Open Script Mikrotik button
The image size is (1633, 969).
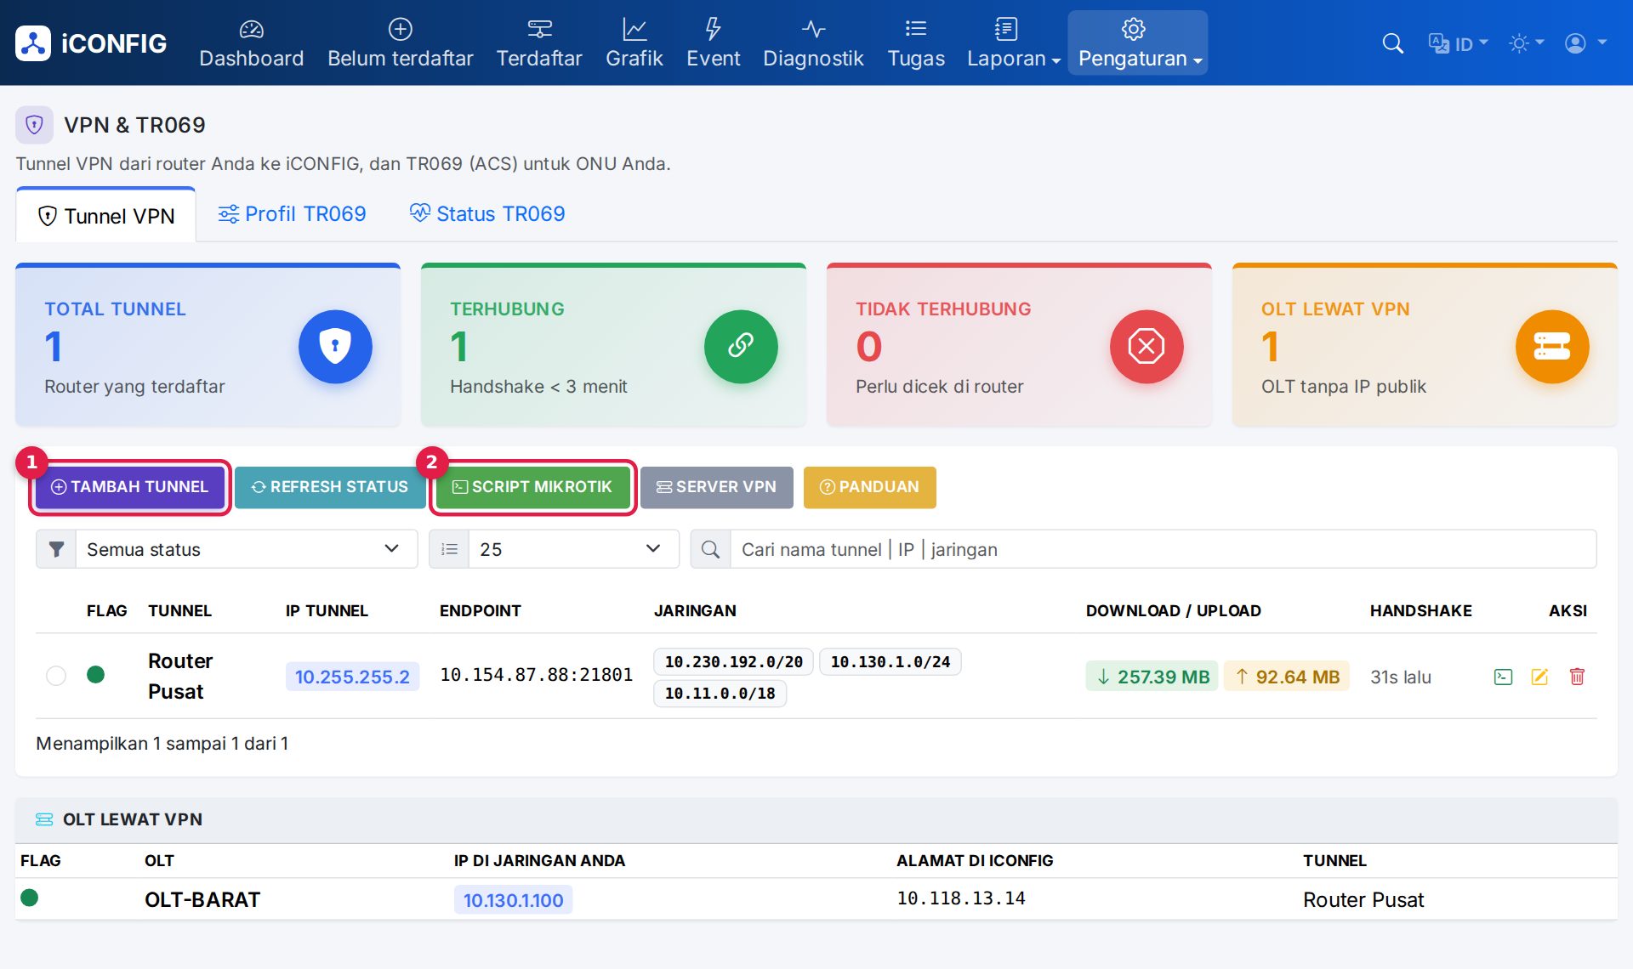(x=532, y=487)
